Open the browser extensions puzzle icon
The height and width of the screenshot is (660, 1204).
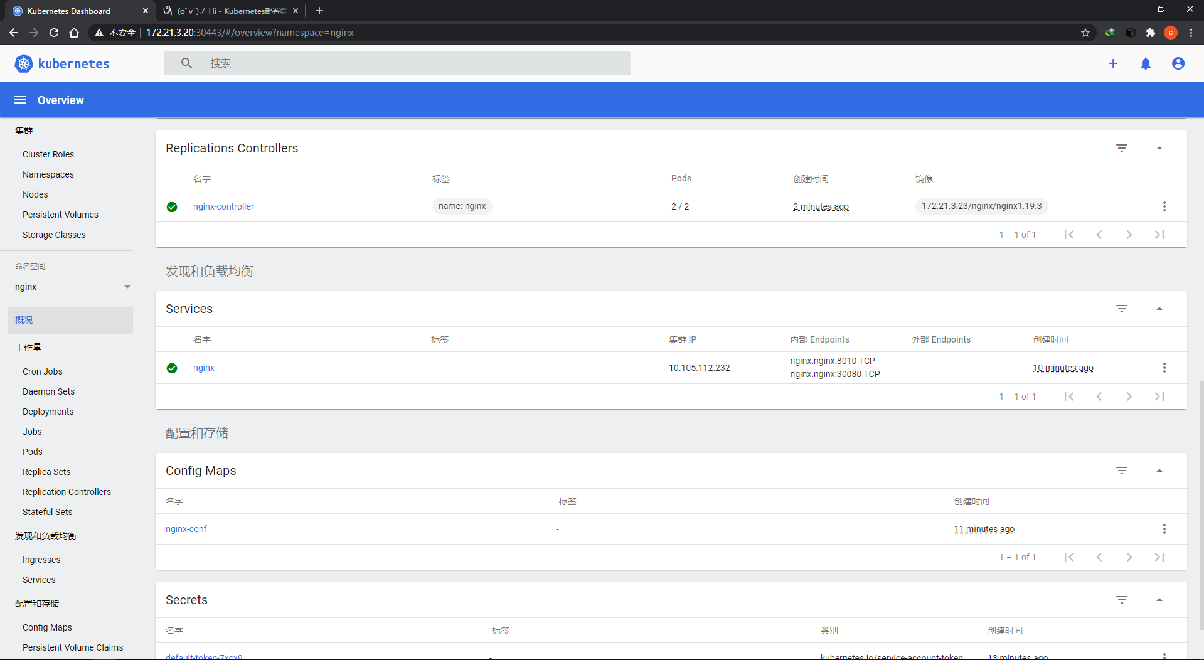coord(1151,33)
